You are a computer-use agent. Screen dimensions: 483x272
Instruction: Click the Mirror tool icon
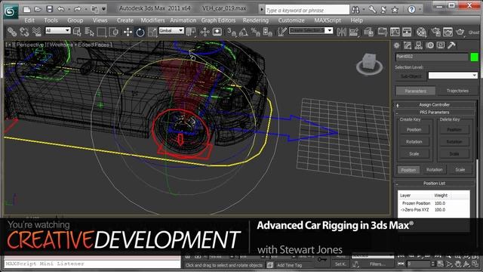click(x=341, y=32)
